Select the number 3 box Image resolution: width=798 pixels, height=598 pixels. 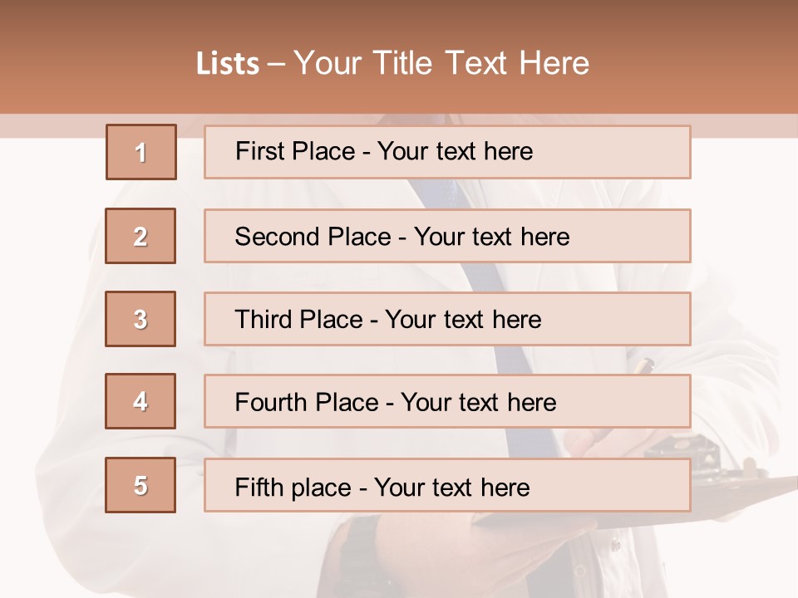140,319
